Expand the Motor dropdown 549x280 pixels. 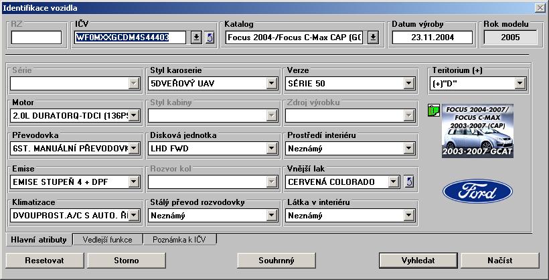(x=133, y=116)
